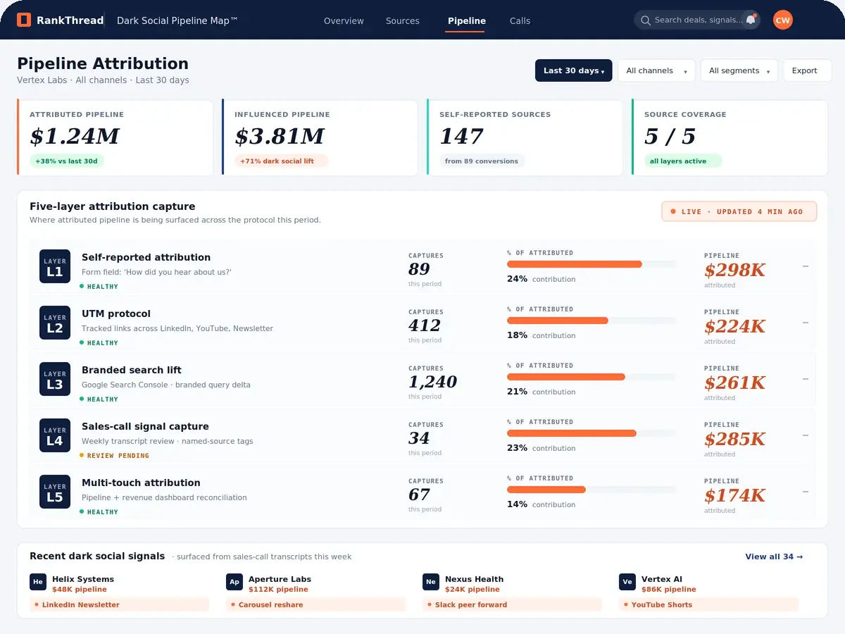This screenshot has height=634, width=845.
Task: Click the YouTube Shorts signal tag
Action: tap(709, 604)
